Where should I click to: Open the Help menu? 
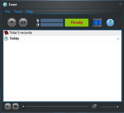click(29, 12)
